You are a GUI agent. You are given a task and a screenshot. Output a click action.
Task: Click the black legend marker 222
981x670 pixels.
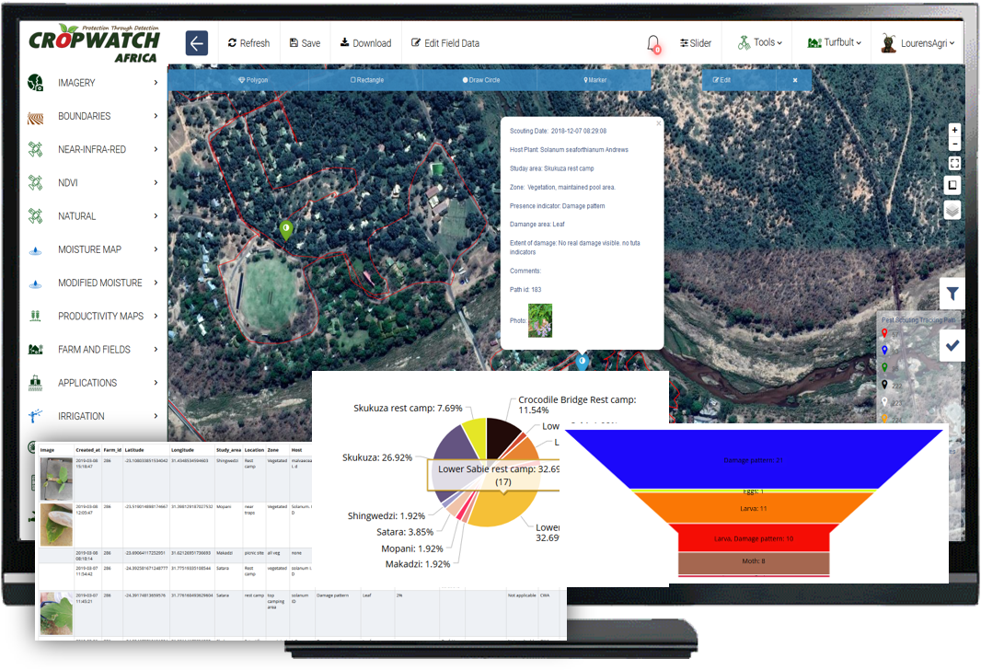click(x=884, y=386)
